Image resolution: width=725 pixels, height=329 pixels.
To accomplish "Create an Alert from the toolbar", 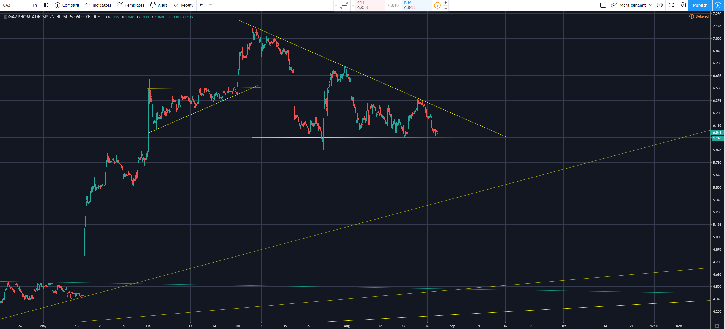I will pyautogui.click(x=159, y=5).
